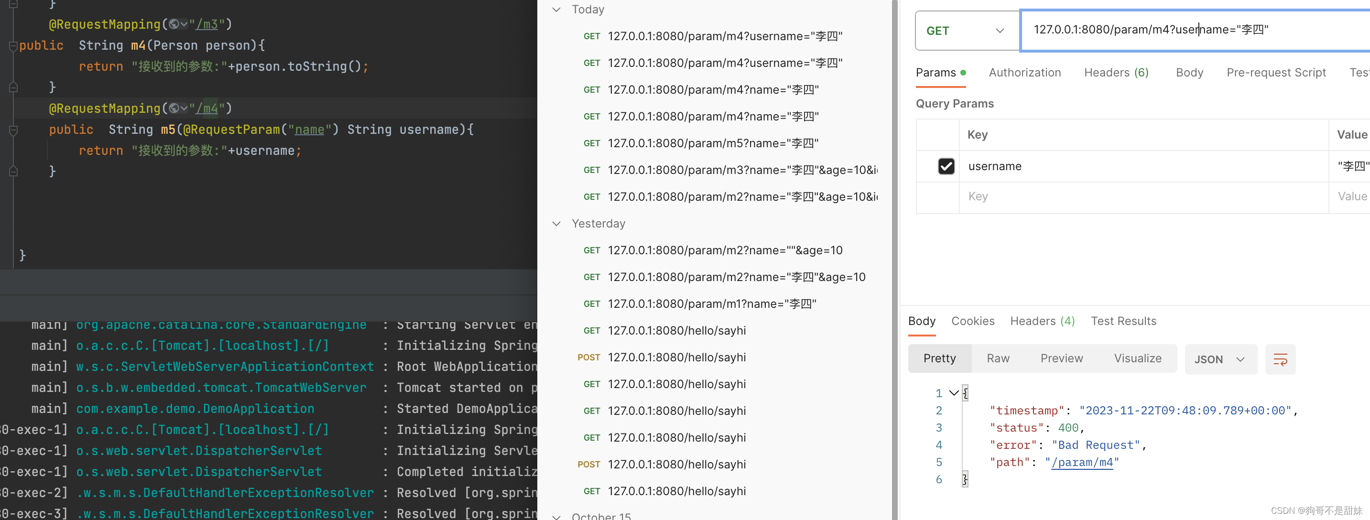Collapse the Yesterday history group

tap(556, 224)
